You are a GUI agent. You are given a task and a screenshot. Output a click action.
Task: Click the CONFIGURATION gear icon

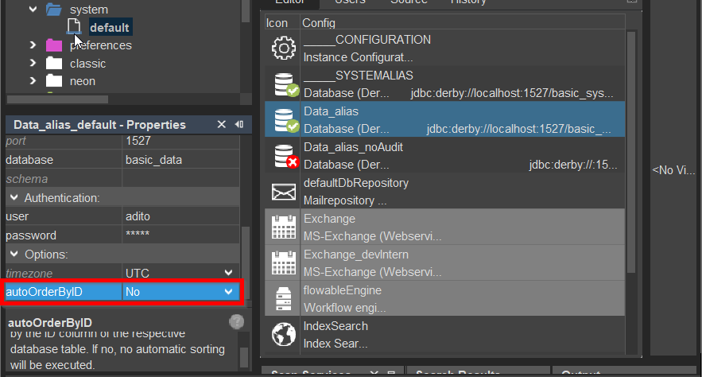(284, 49)
